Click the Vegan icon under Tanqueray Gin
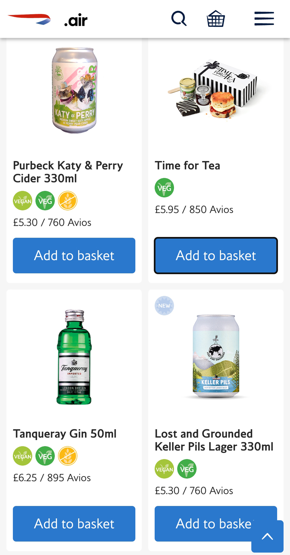The width and height of the screenshot is (290, 555). 22,456
